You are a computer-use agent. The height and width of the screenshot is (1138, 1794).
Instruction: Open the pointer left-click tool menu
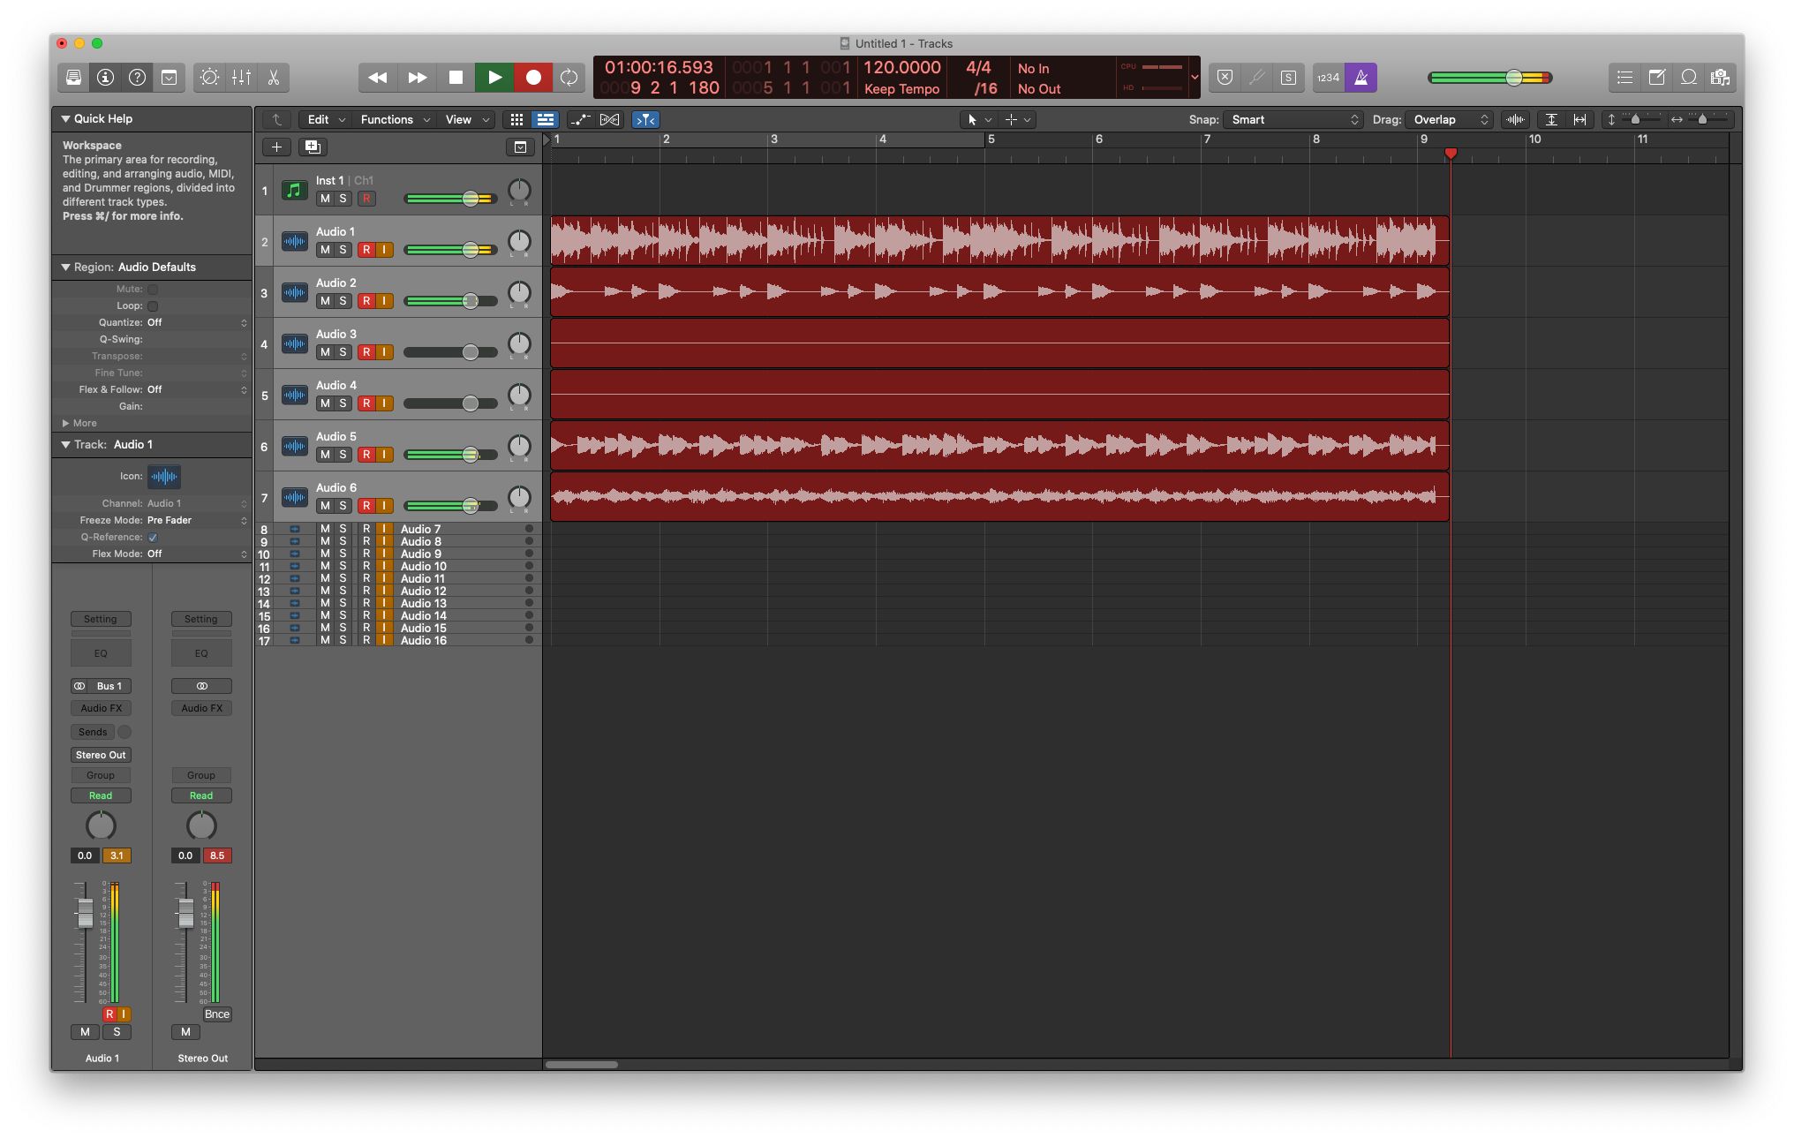tap(978, 119)
